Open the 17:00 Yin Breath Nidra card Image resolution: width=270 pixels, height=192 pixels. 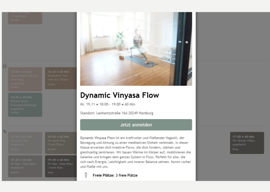tap(247, 143)
